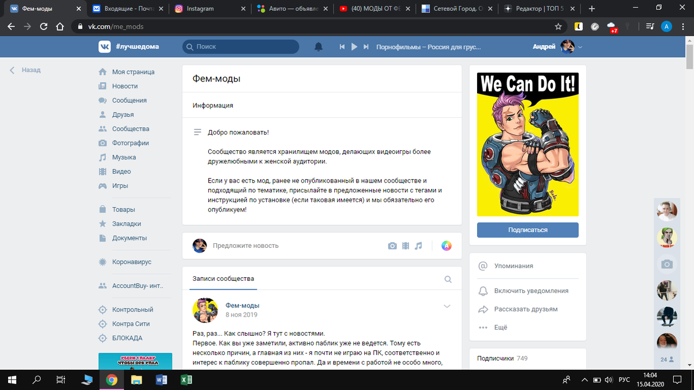Attach video via film icon in post box

[x=405, y=246]
